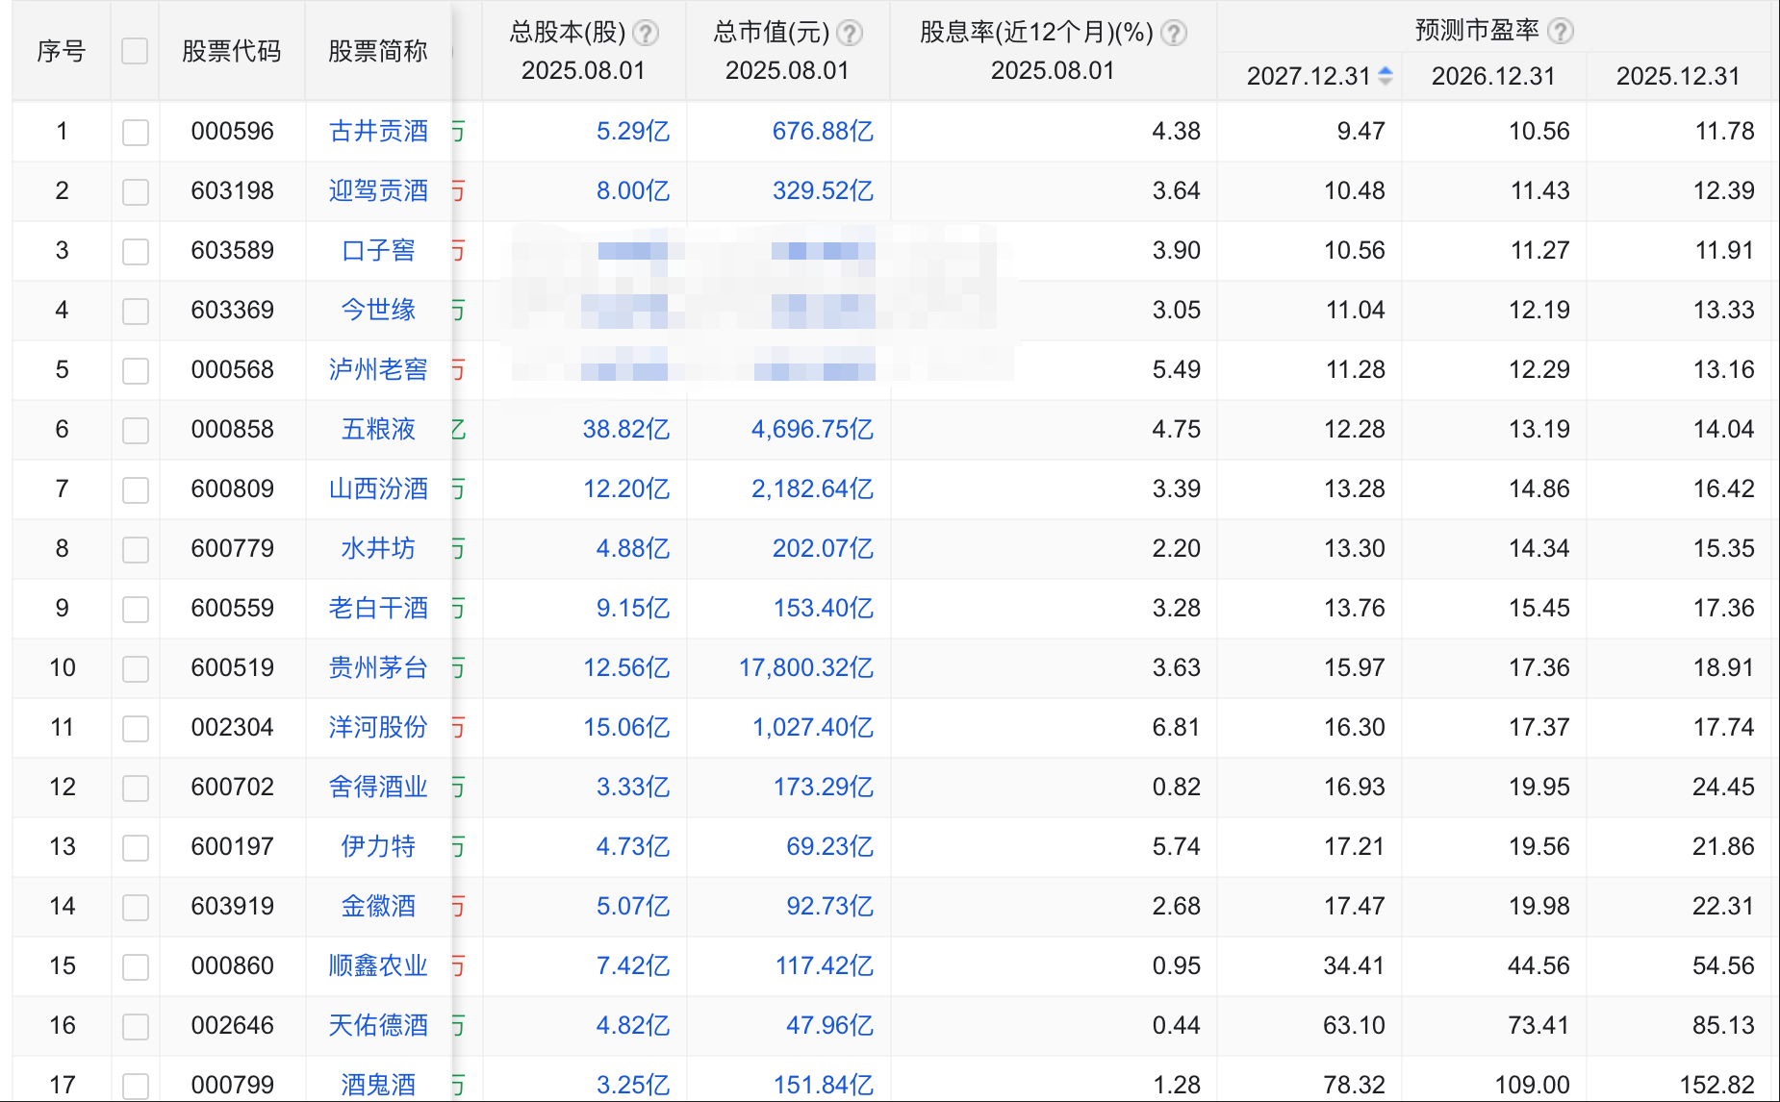Select checkbox for 洋河股份 row
1780x1102 pixels.
pos(136,728)
